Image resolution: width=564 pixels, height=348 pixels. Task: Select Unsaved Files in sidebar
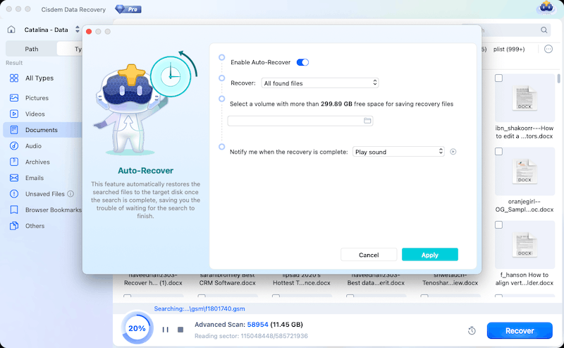[44, 194]
